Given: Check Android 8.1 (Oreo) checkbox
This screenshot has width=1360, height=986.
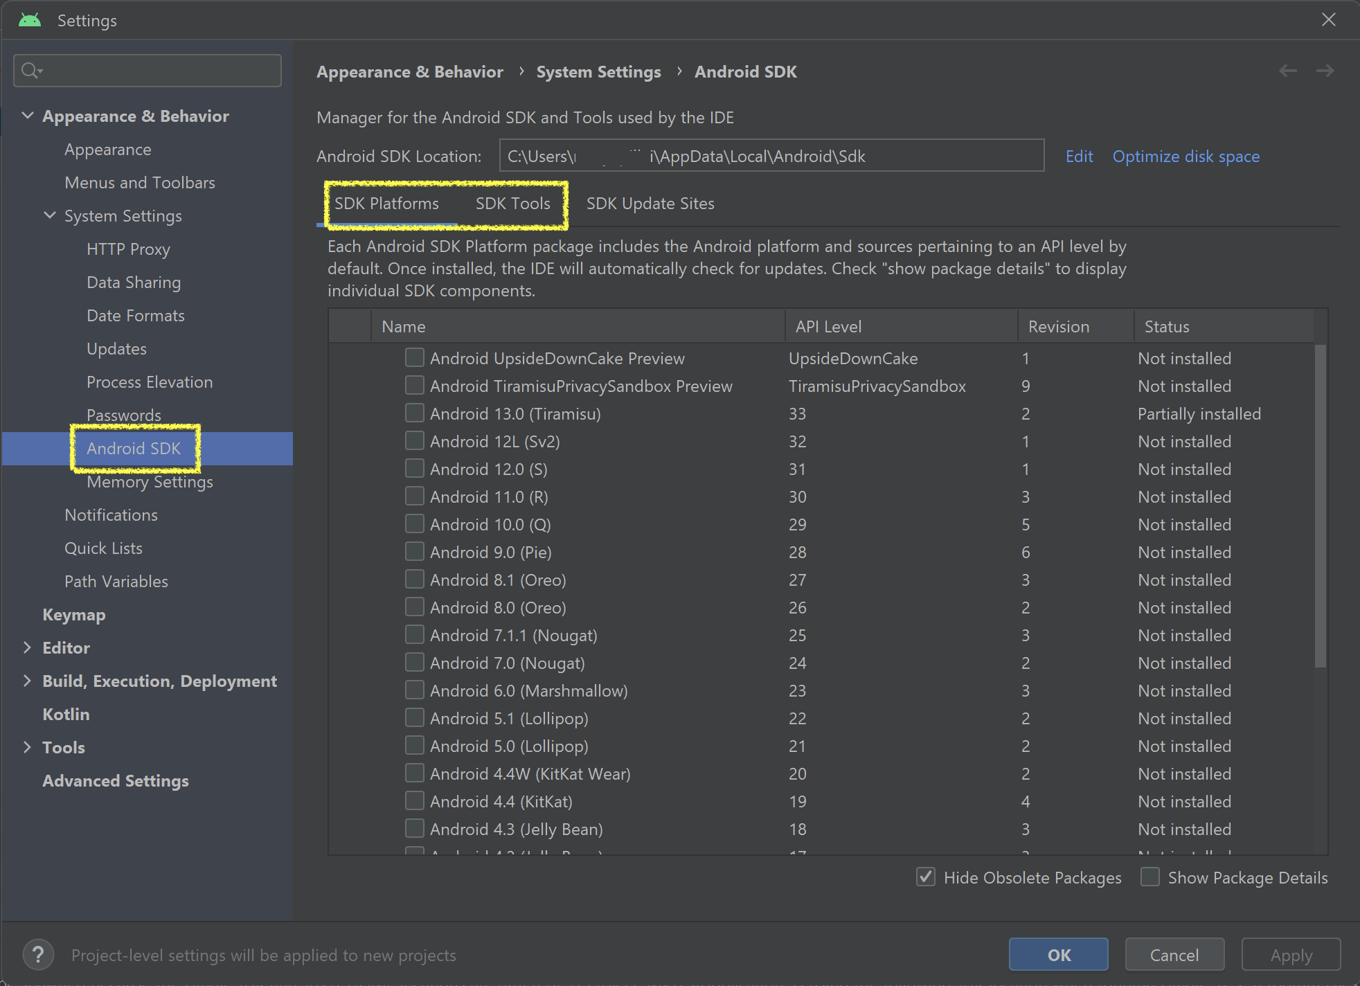Looking at the screenshot, I should point(415,579).
